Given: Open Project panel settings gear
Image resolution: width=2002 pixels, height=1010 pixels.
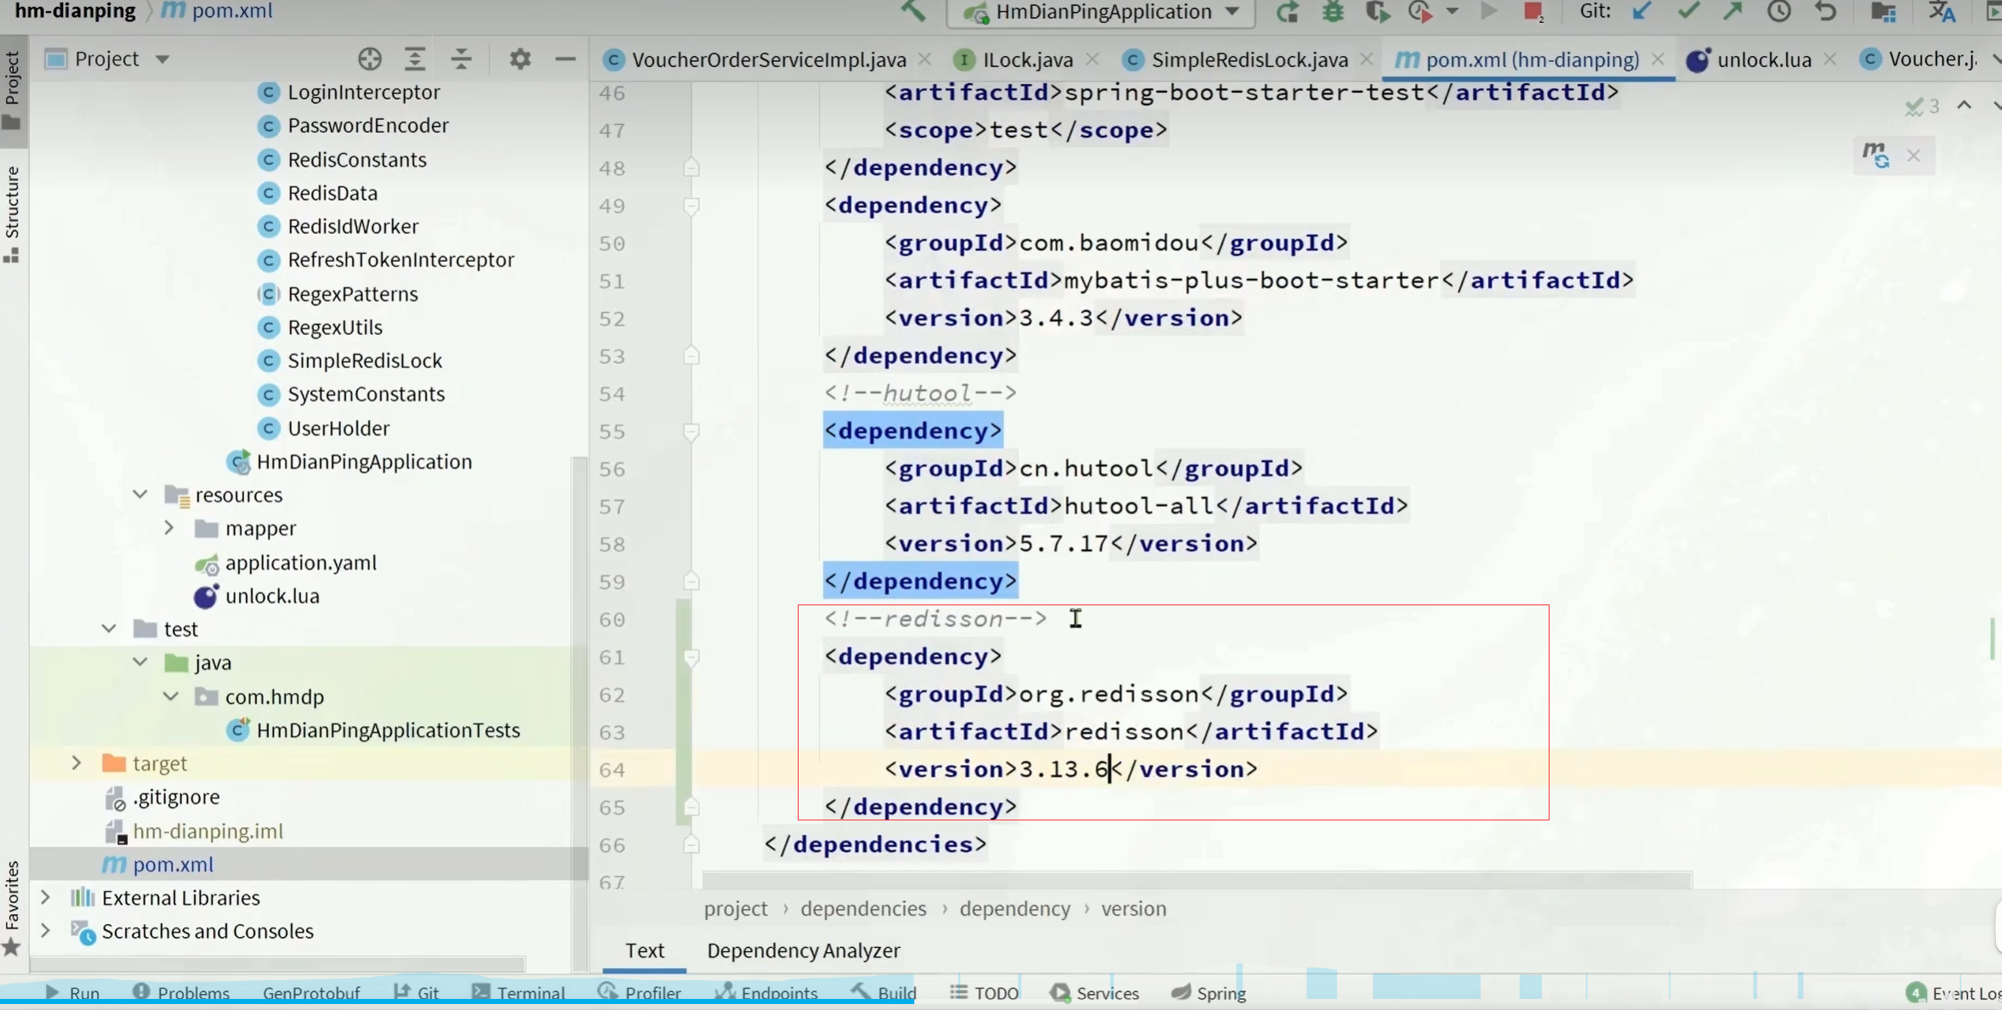Looking at the screenshot, I should coord(520,59).
